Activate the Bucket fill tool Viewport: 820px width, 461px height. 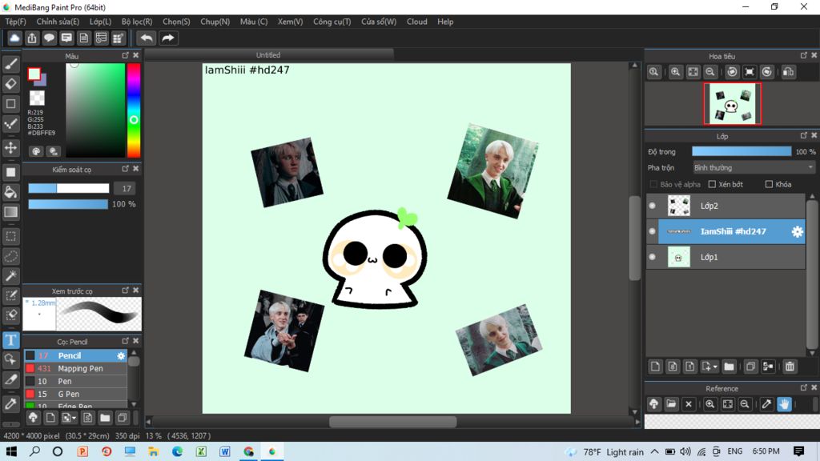tap(11, 192)
